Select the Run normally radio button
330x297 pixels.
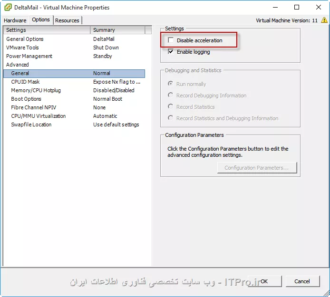coord(171,84)
